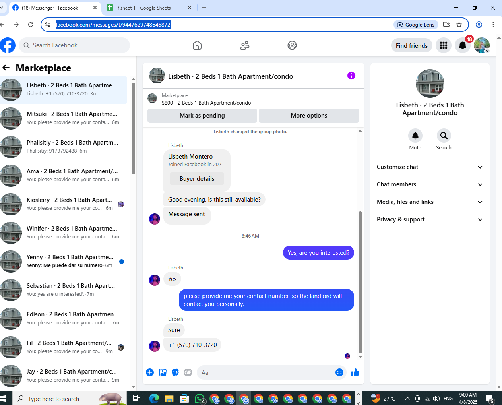Attach a photo file in composer

[x=163, y=372]
